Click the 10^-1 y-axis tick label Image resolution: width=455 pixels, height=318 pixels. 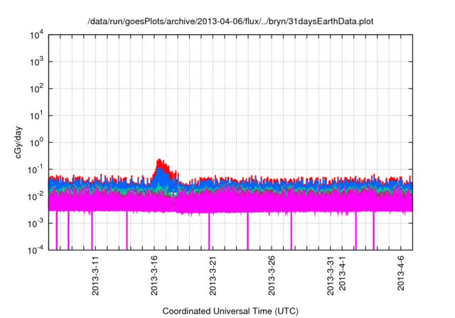click(x=36, y=170)
